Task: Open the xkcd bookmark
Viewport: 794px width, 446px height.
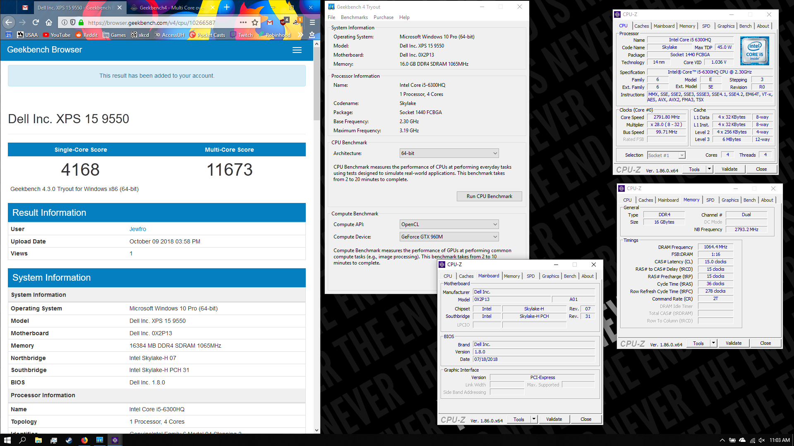Action: tap(140, 35)
